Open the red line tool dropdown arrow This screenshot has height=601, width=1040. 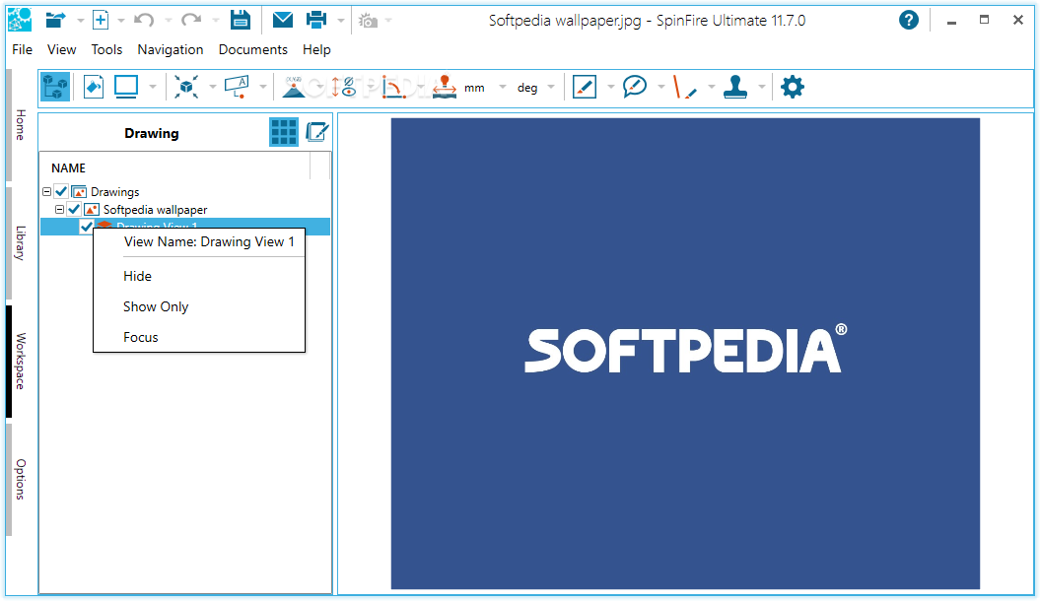click(711, 87)
